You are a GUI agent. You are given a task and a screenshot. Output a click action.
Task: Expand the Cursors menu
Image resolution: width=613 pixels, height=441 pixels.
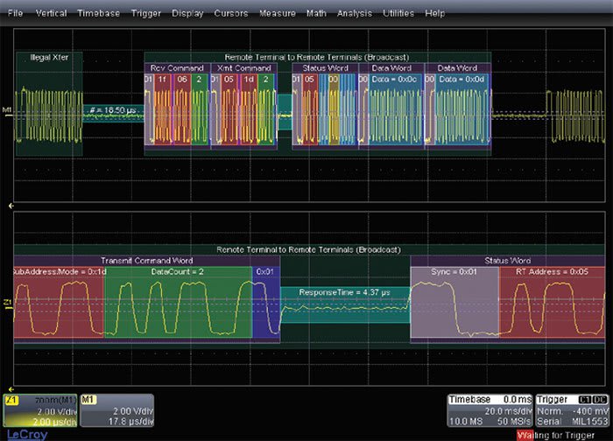pyautogui.click(x=230, y=14)
